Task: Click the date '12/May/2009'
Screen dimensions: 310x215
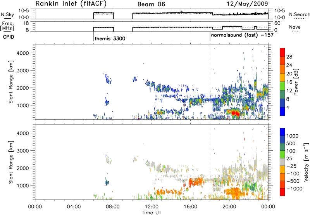Action: [247, 4]
